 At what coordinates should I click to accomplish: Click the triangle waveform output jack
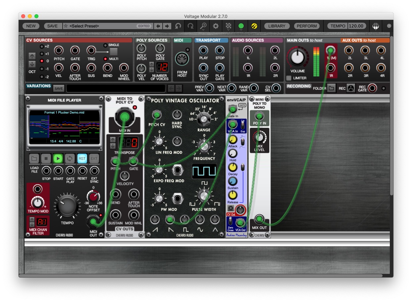(215, 219)
